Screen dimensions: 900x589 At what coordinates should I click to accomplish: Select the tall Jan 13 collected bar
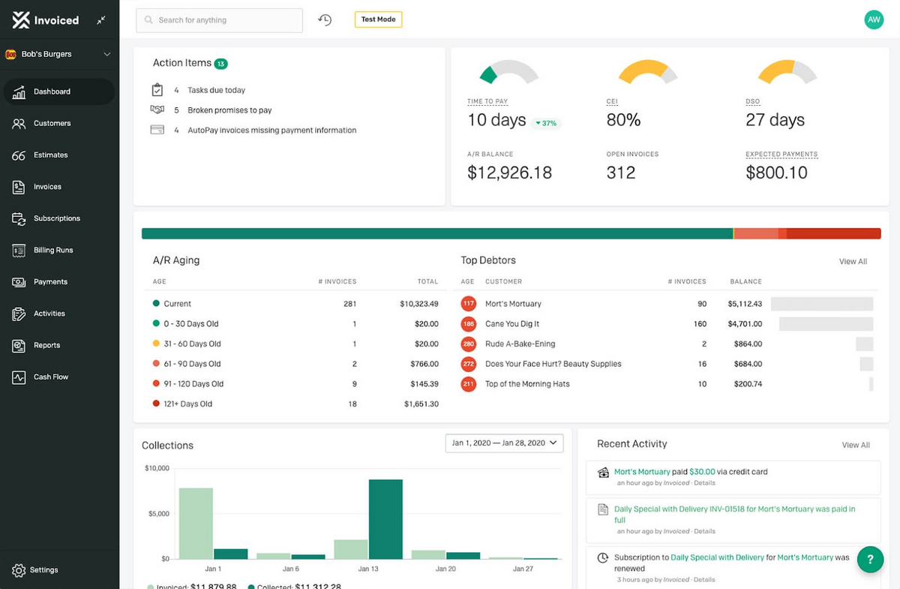coord(385,519)
